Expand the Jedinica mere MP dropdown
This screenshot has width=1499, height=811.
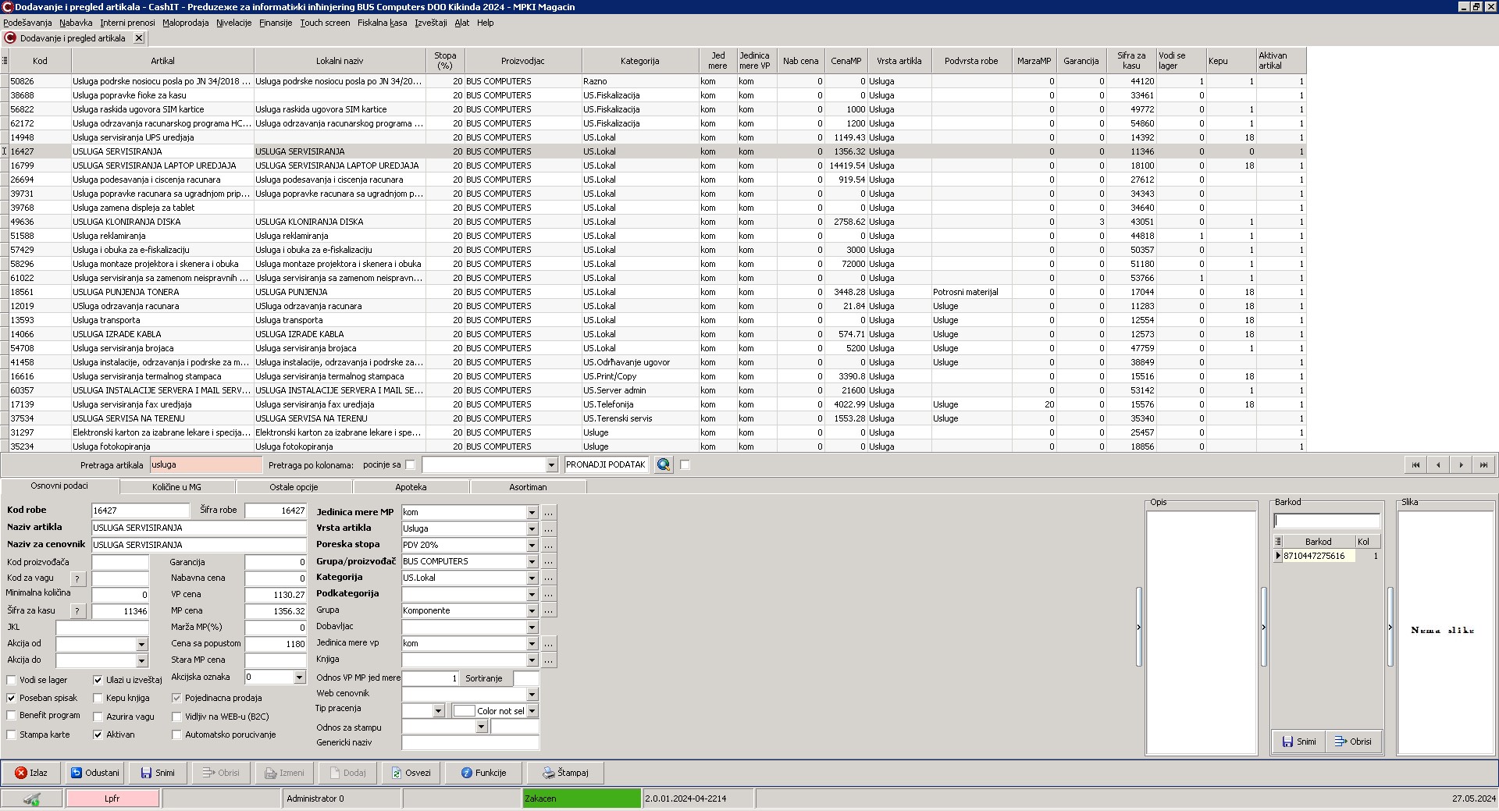(532, 513)
